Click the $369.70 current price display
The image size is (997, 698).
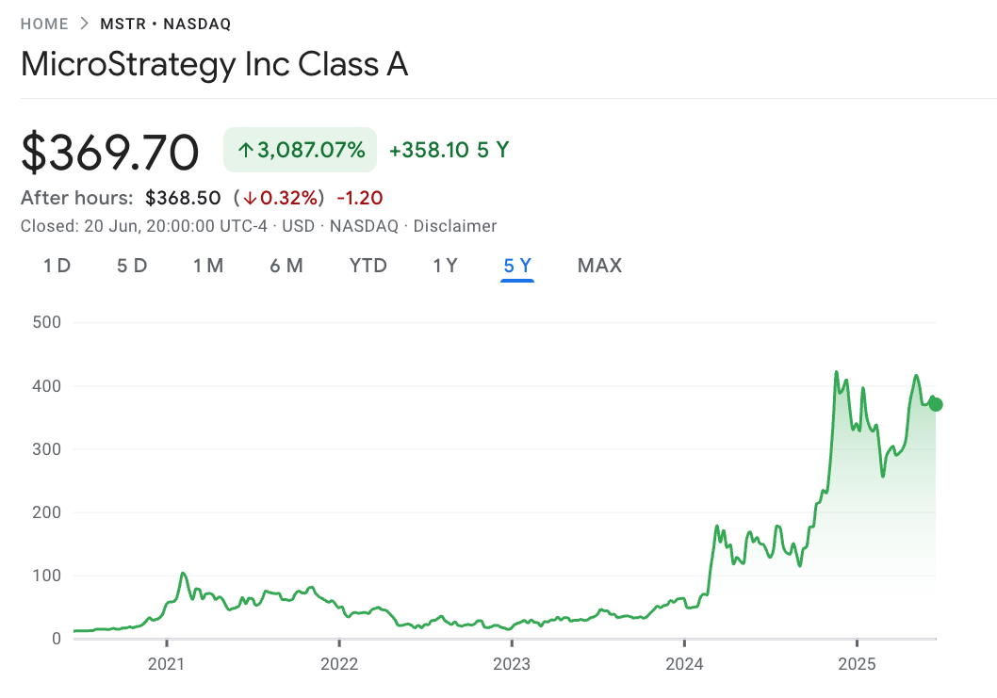pyautogui.click(x=109, y=151)
